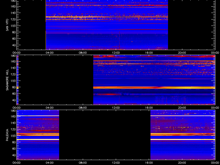Click the Sagamore Hill spectrogram data region
This screenshot has width=220, height=165.
coord(154,80)
